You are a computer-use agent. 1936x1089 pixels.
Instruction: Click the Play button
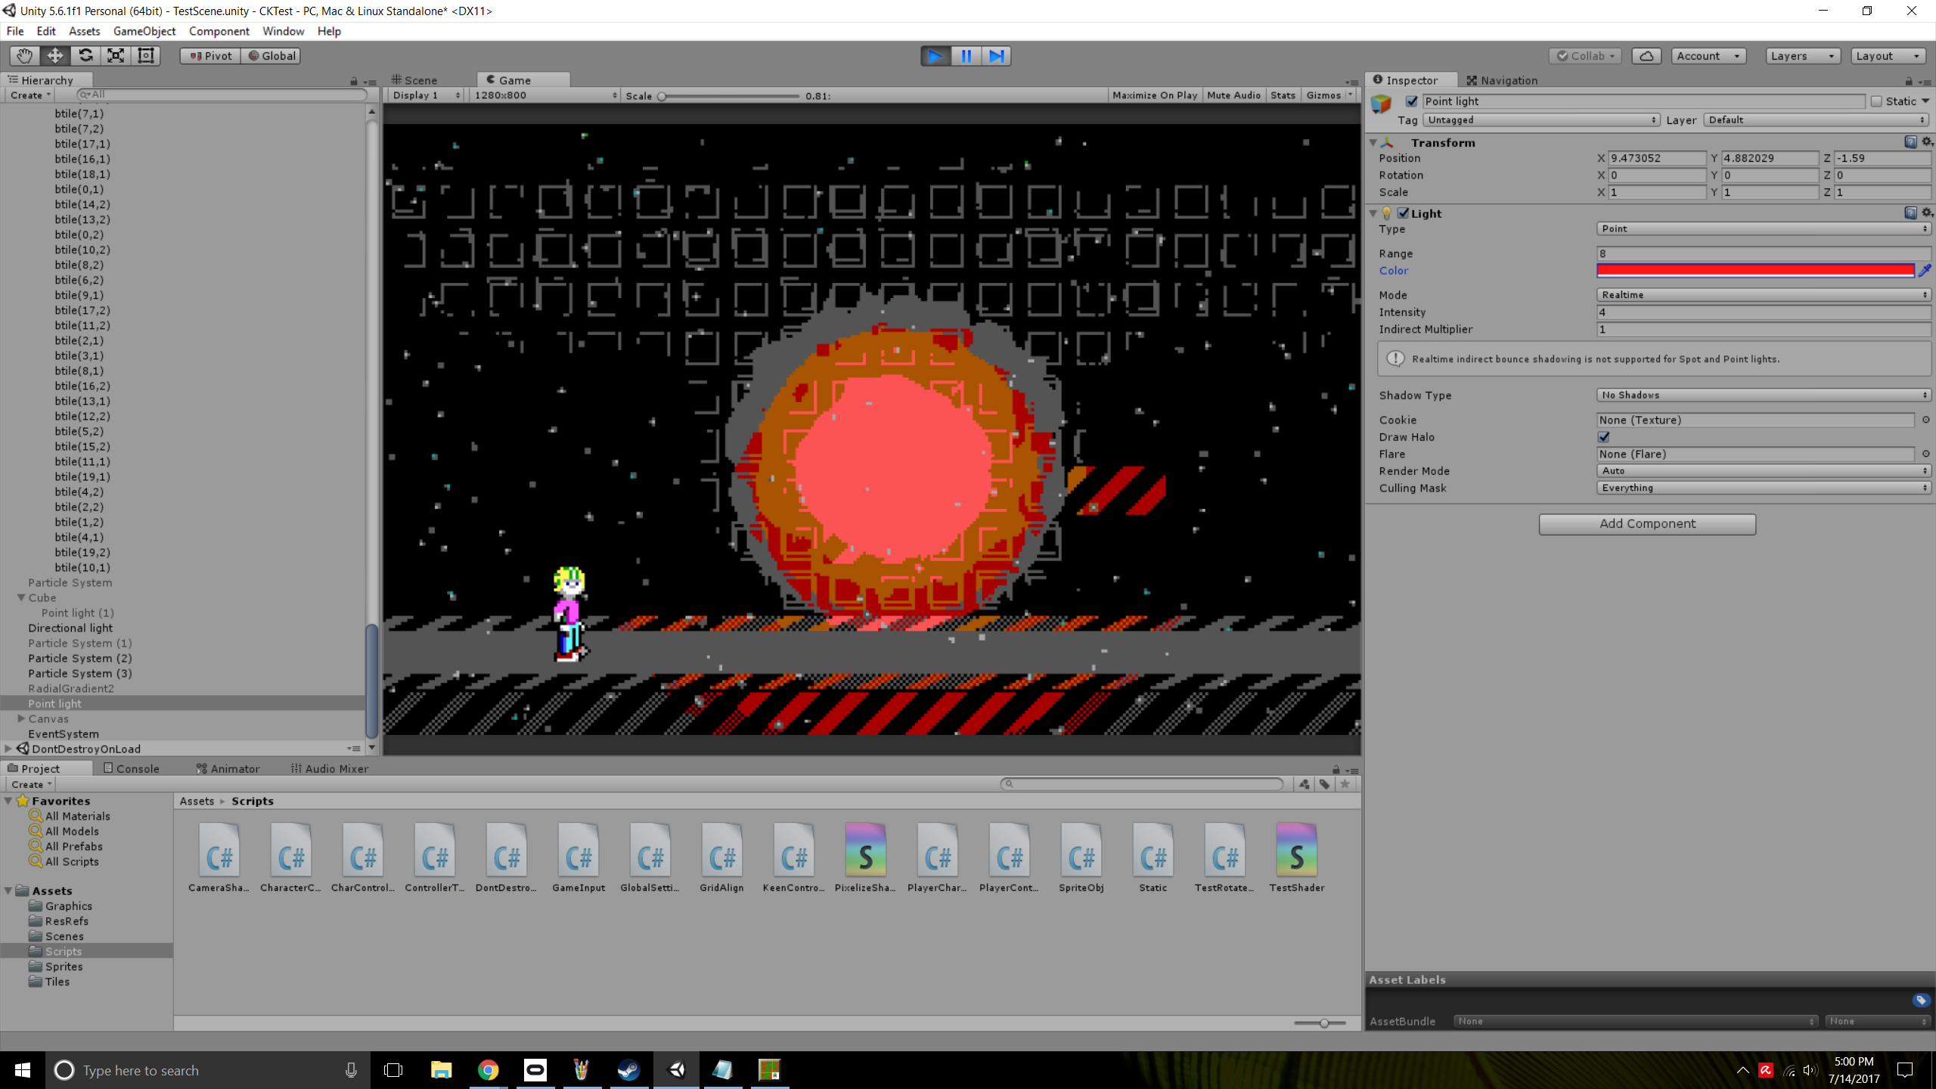(935, 56)
